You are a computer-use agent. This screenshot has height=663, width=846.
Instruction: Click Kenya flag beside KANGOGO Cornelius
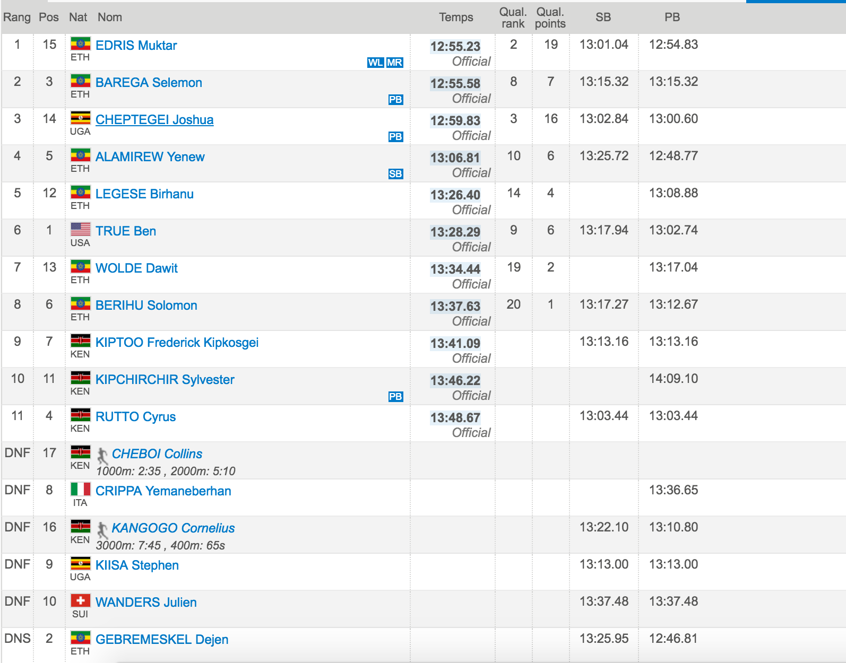pos(81,526)
